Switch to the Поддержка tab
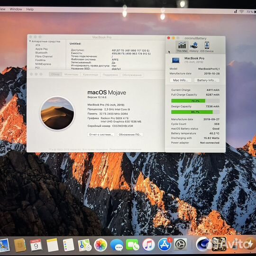 pyautogui.click(x=110, y=75)
